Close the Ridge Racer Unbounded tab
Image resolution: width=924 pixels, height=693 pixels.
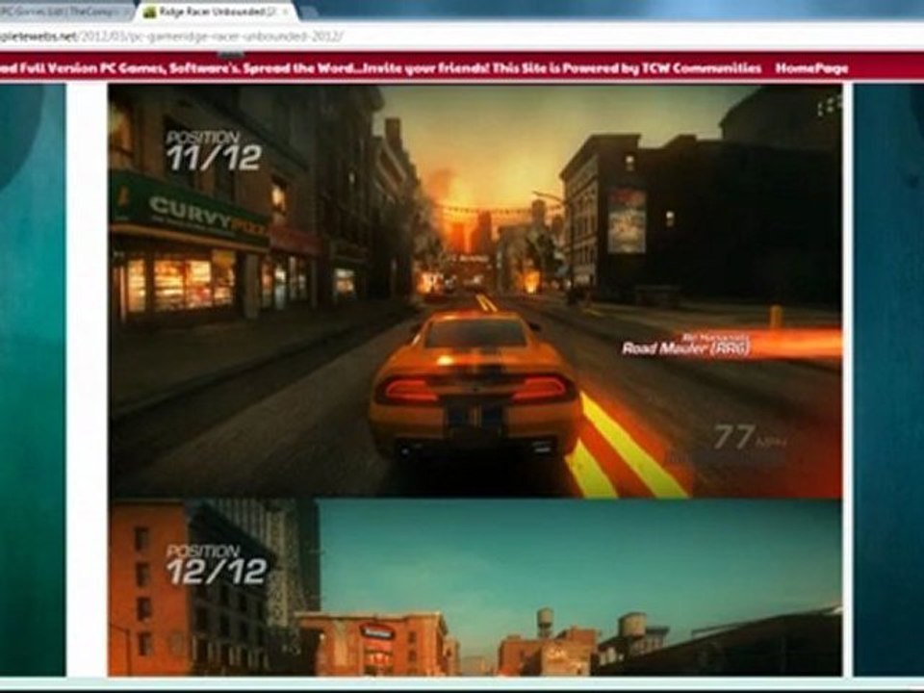[285, 12]
